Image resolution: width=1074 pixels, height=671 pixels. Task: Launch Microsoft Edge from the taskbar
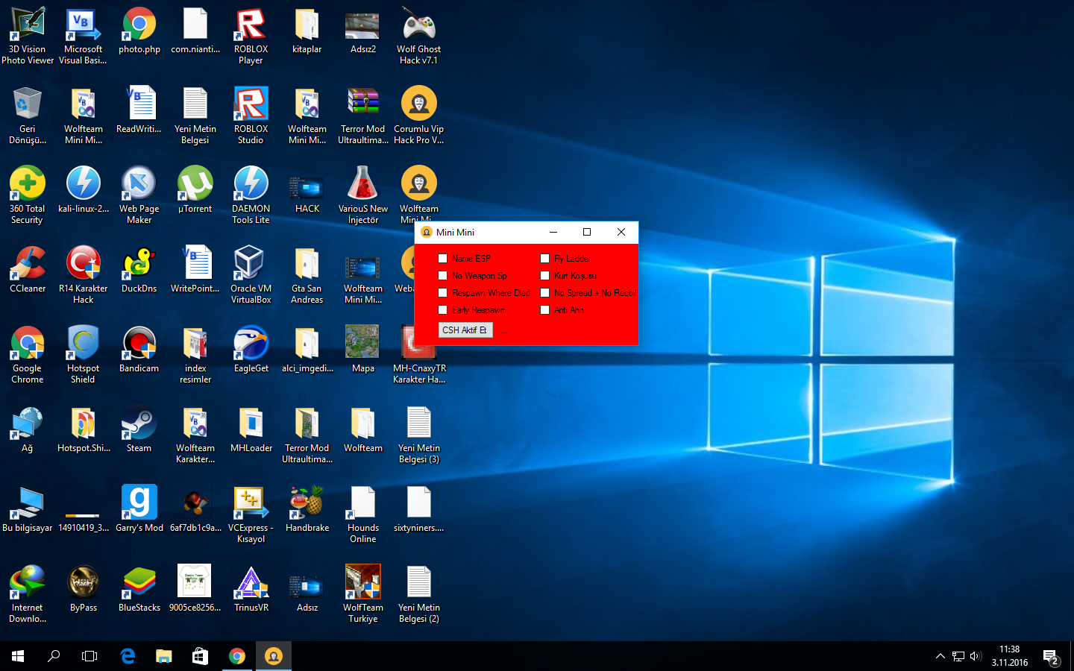pyautogui.click(x=128, y=656)
